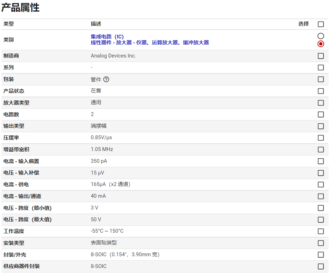
Task: Tick the 包装 管件 checkbox
Action: click(x=321, y=79)
